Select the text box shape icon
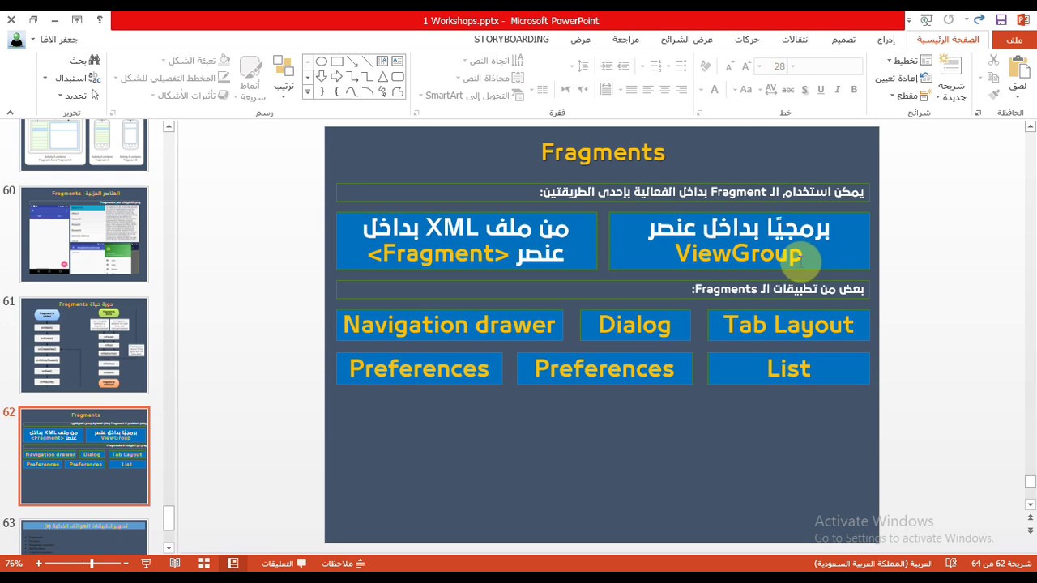1037x583 pixels. [398, 62]
